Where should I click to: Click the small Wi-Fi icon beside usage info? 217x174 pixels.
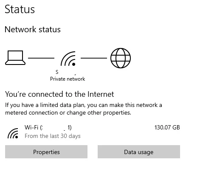[x=13, y=133]
